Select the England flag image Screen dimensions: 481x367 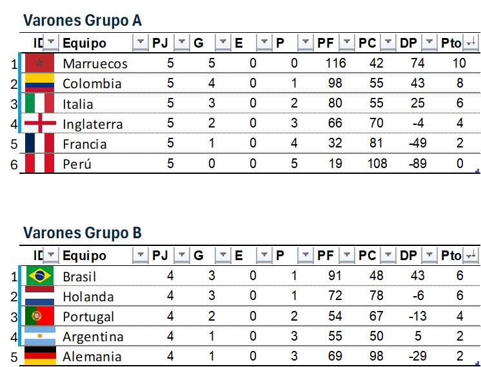click(x=39, y=124)
